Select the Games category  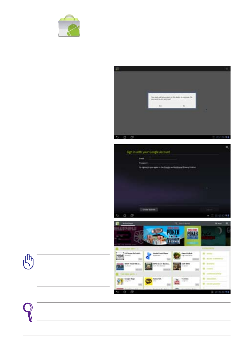(209, 254)
